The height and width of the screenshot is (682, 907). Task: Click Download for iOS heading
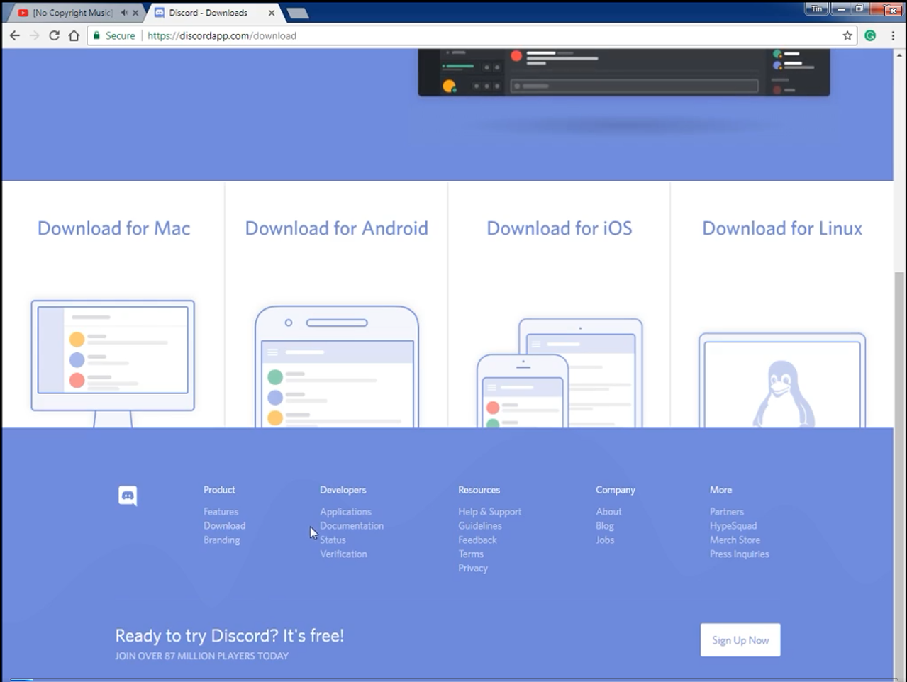tap(560, 228)
